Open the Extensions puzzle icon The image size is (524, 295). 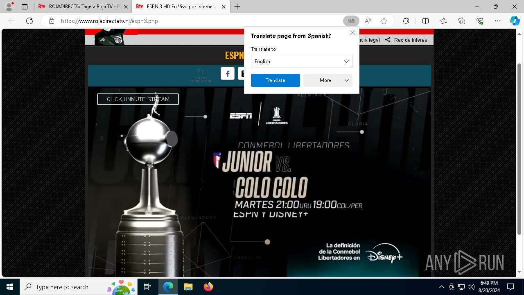[x=406, y=21]
